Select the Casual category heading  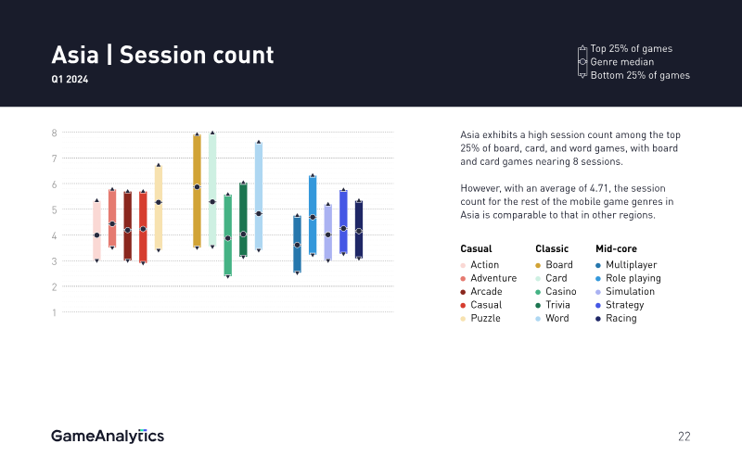pyautogui.click(x=476, y=248)
